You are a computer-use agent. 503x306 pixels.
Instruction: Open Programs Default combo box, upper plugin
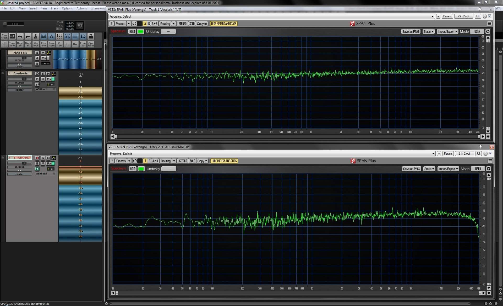[x=271, y=16]
